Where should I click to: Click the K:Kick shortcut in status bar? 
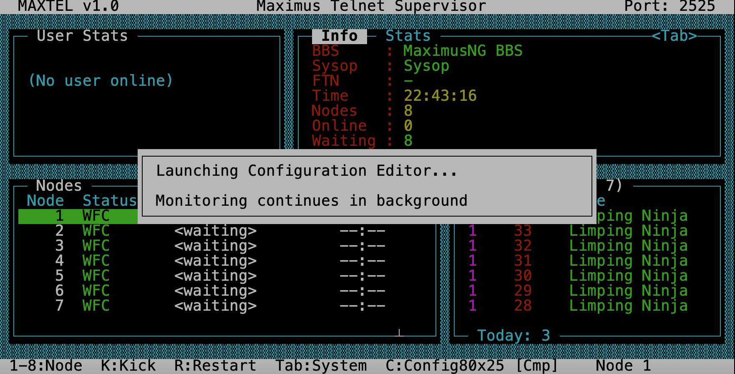pyautogui.click(x=128, y=366)
